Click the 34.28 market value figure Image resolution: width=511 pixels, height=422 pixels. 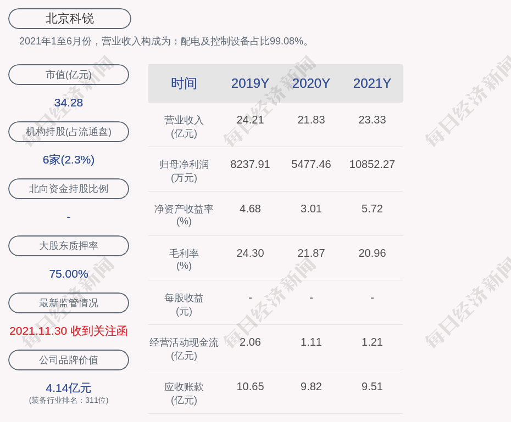(x=69, y=103)
